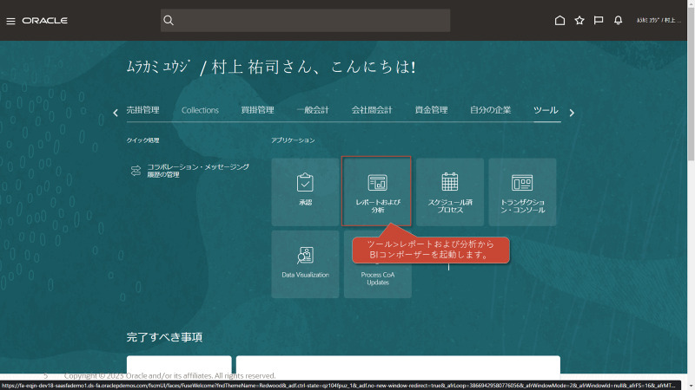Focus the global search field
Image resolution: width=695 pixels, height=390 pixels.
pyautogui.click(x=306, y=20)
